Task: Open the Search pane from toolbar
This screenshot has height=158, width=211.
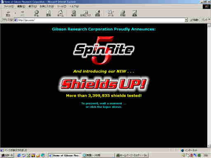Action: pos(74,14)
